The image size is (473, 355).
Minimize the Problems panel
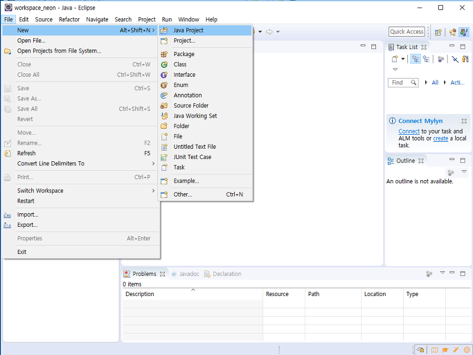452,272
